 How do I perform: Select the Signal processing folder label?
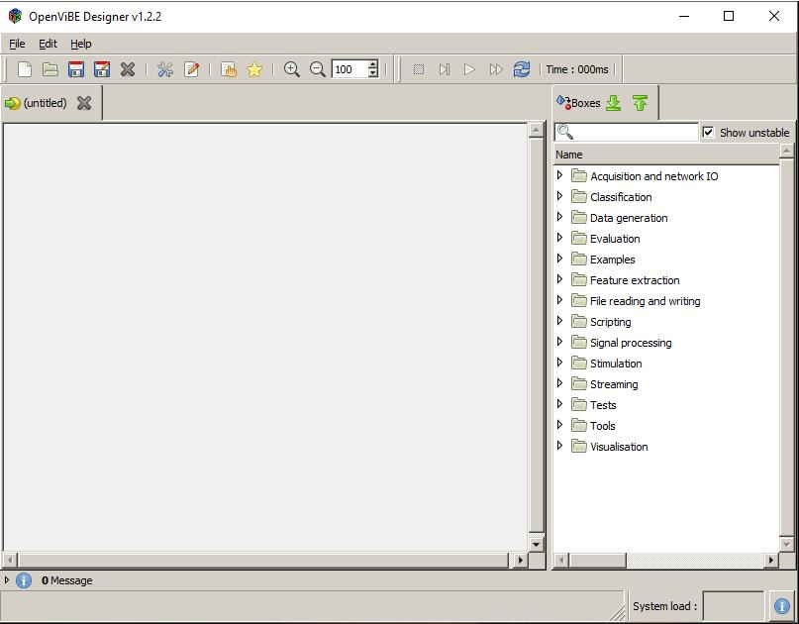coord(631,343)
